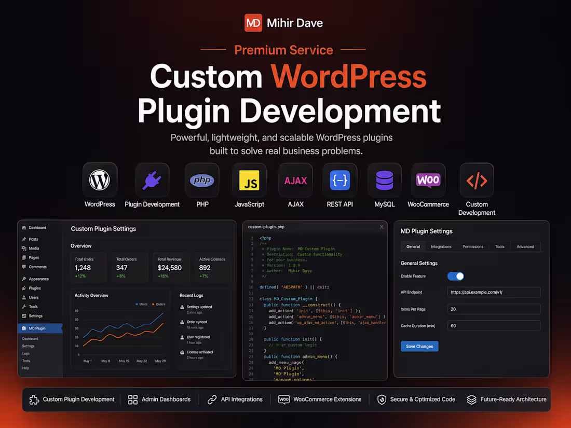
Task: Click the pin icon beside Posts
Action: pos(24,239)
